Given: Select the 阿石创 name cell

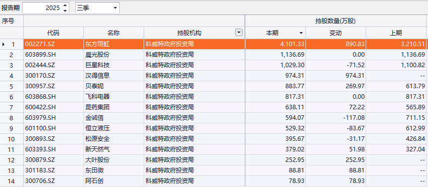Looking at the screenshot, I should click(x=114, y=181).
